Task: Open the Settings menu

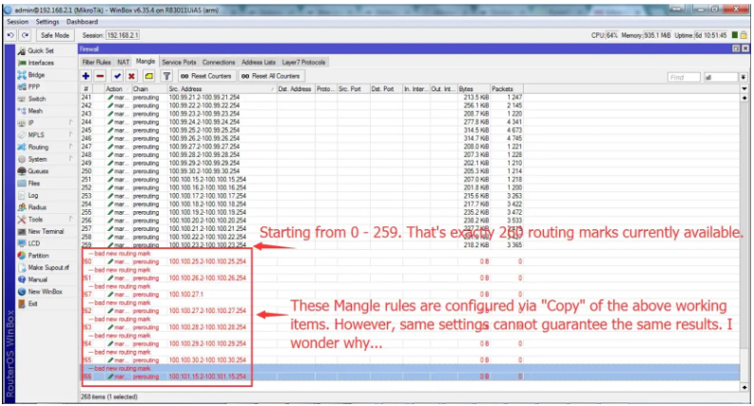Action: point(48,22)
